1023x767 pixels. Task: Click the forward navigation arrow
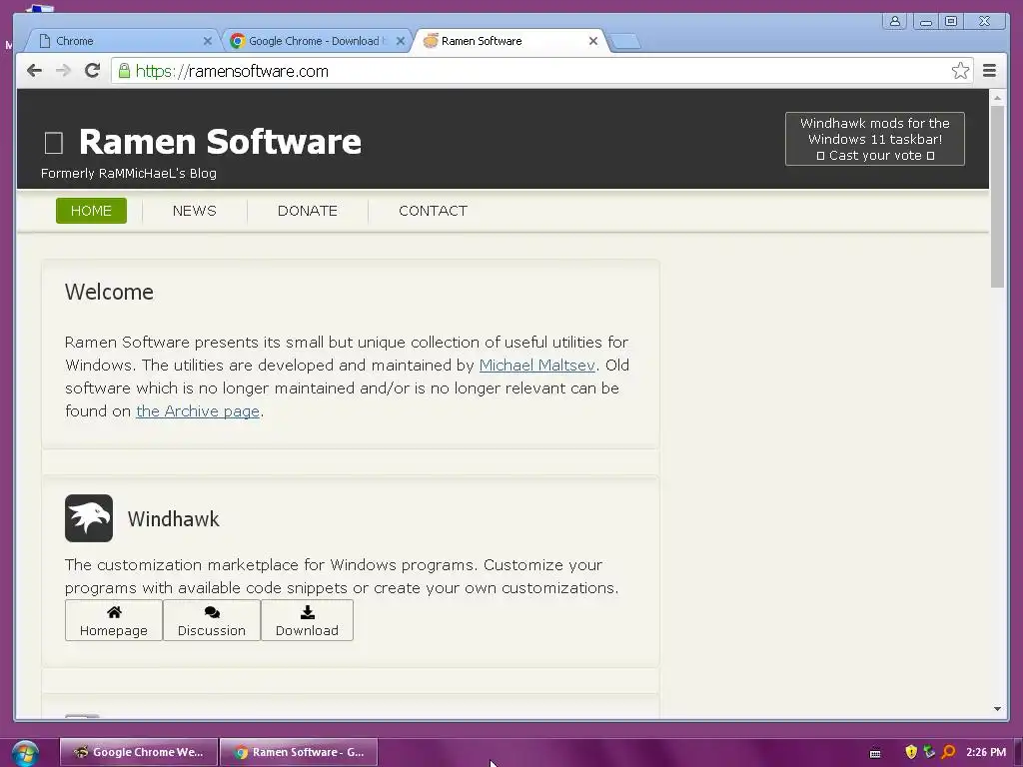pyautogui.click(x=63, y=71)
